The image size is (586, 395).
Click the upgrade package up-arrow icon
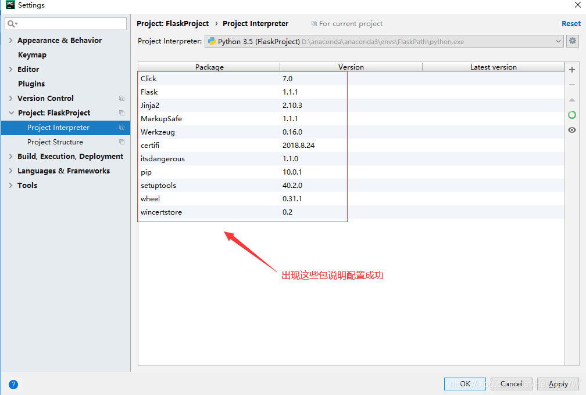pos(572,100)
